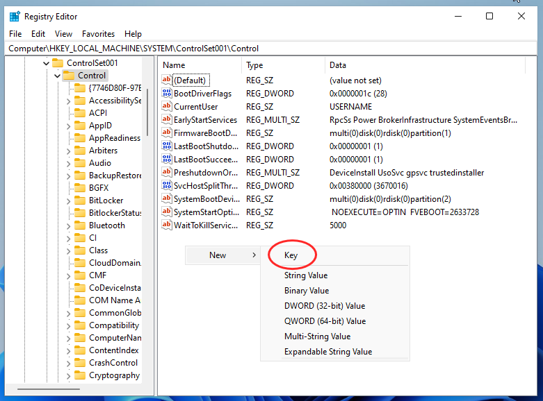Expand the AppID key
Viewport: 543px width, 401px height.
[x=69, y=126]
